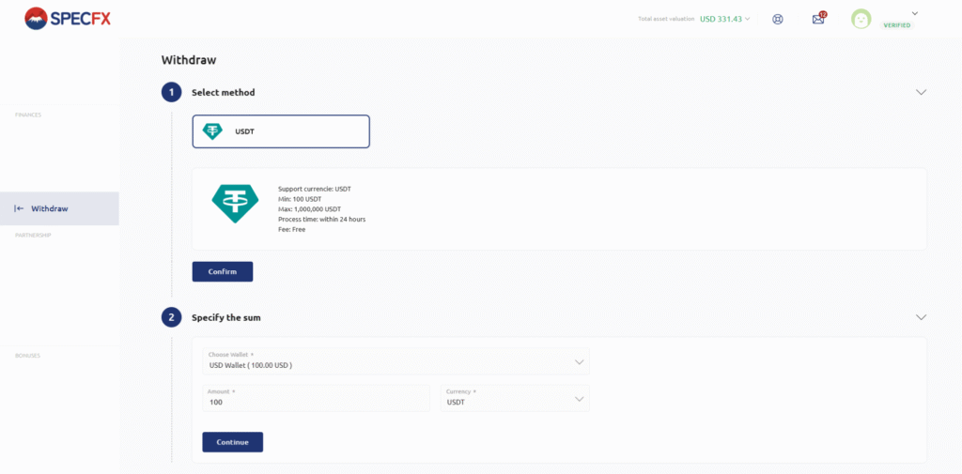
Task: Collapse the Select method section
Action: 921,92
